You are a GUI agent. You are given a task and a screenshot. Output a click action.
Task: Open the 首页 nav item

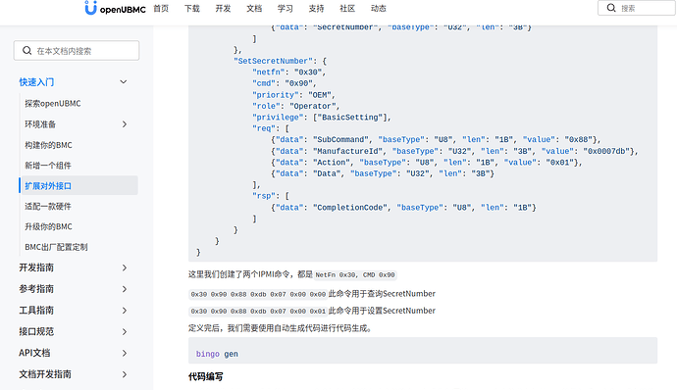point(161,8)
